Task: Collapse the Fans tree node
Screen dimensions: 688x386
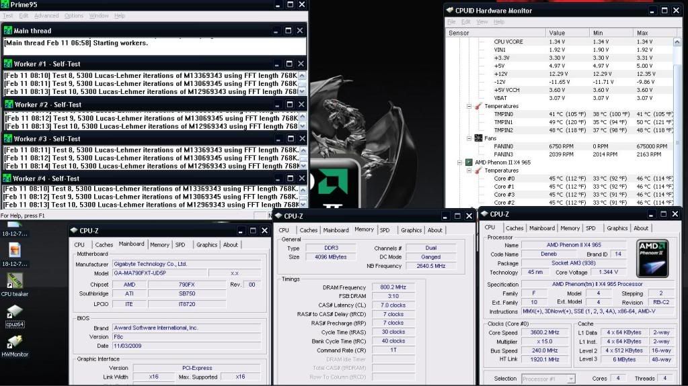Action: pos(469,138)
